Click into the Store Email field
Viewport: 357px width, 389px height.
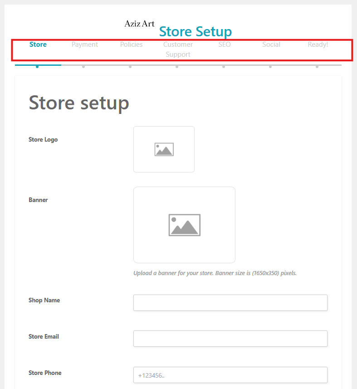[230, 339]
